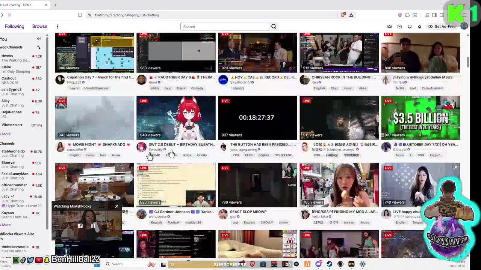Click the ASMR tag under Sweetily stream

155,155
